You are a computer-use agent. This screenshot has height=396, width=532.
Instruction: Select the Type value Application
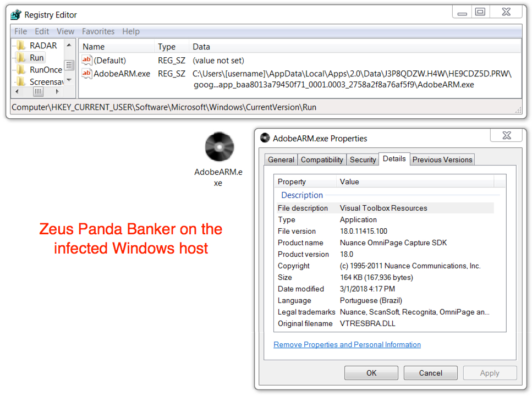point(358,219)
